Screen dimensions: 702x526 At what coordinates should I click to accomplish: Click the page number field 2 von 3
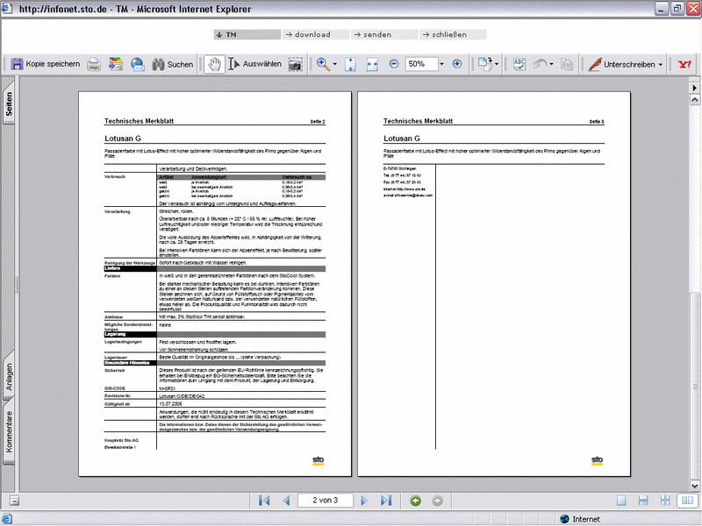326,500
